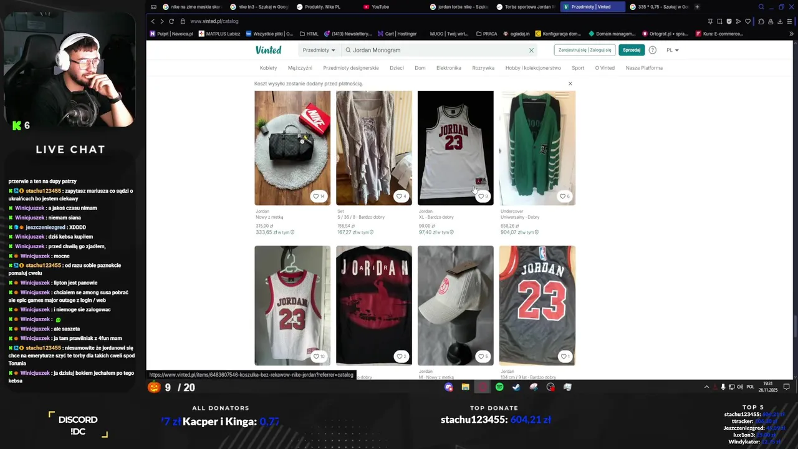The image size is (798, 449).
Task: Click the POL keyboard language indicator
Action: 751,387
